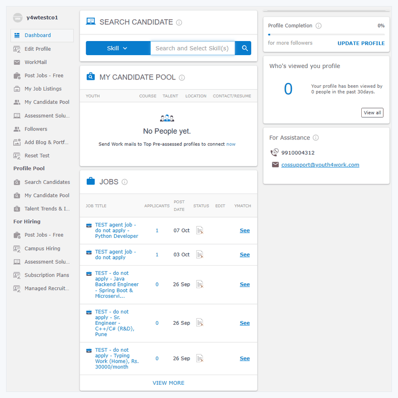
Task: Click the mail icon beside cossupport email
Action: coord(275,165)
